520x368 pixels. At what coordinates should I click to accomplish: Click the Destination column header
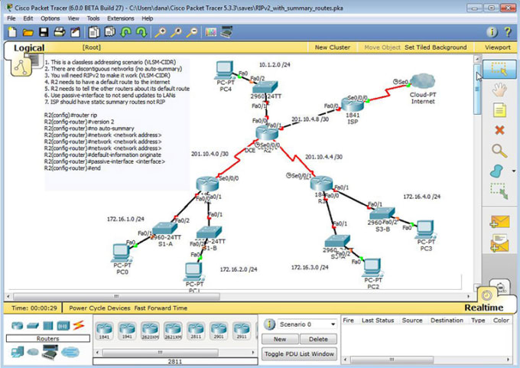447,321
